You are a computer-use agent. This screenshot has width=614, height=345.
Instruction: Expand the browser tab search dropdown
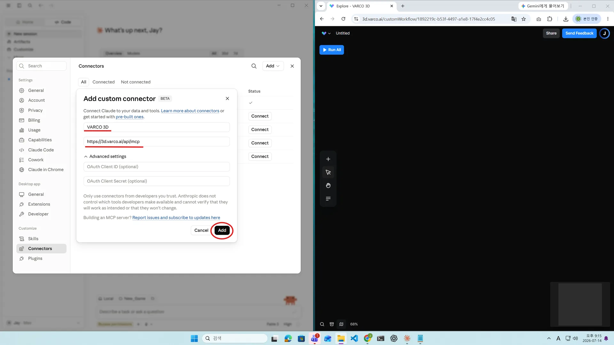(321, 6)
